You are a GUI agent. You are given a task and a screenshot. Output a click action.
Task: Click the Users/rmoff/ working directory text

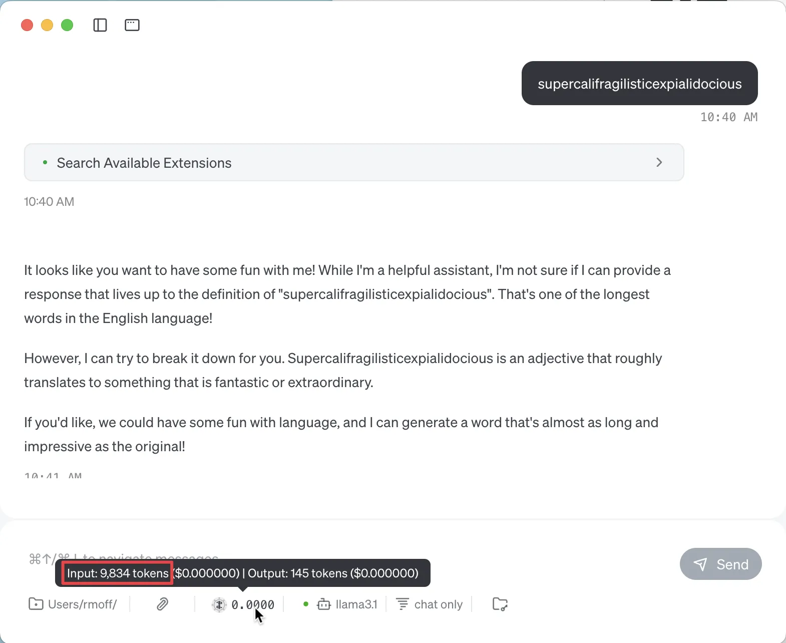[83, 604]
